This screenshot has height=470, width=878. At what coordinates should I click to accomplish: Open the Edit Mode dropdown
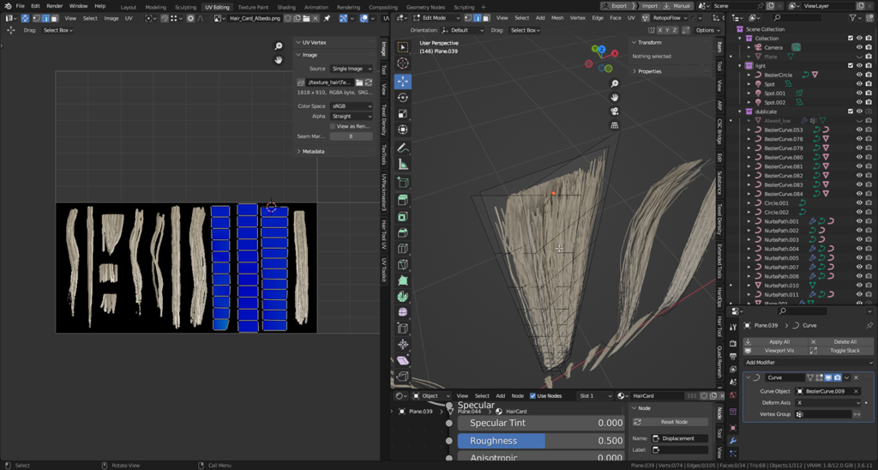[439, 18]
